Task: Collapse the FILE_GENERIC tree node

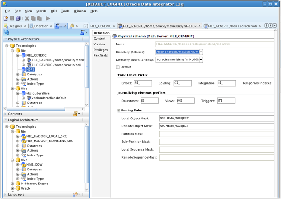Action: point(18,55)
